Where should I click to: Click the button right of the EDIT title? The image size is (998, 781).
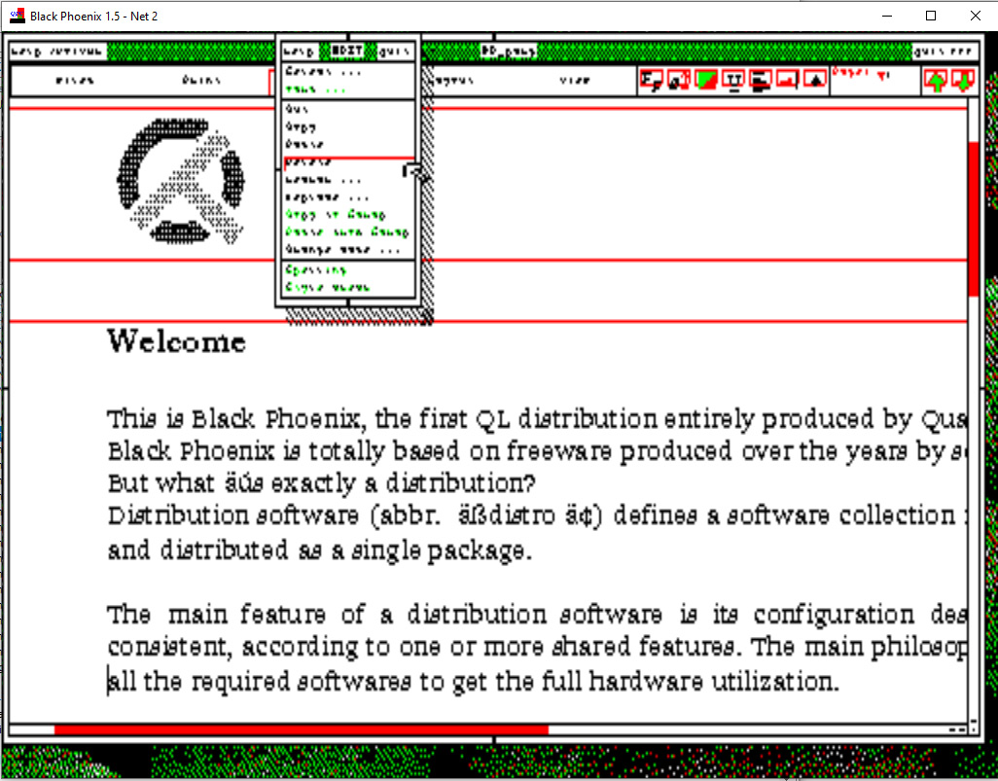tap(394, 51)
